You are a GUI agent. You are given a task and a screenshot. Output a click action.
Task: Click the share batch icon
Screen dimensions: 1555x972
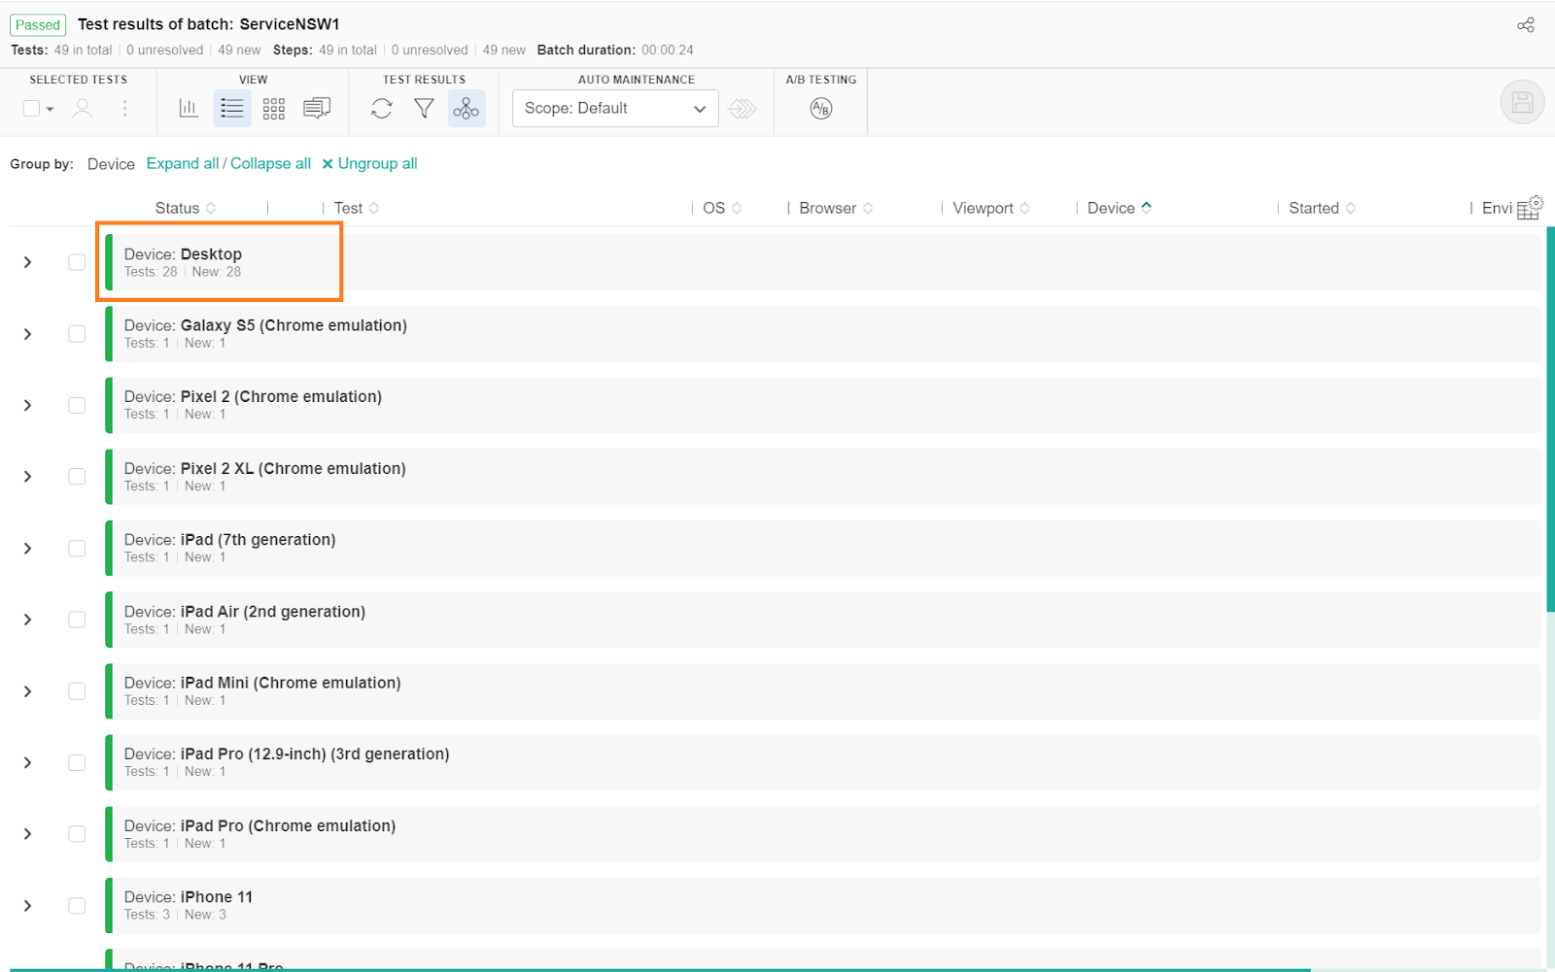1525,25
